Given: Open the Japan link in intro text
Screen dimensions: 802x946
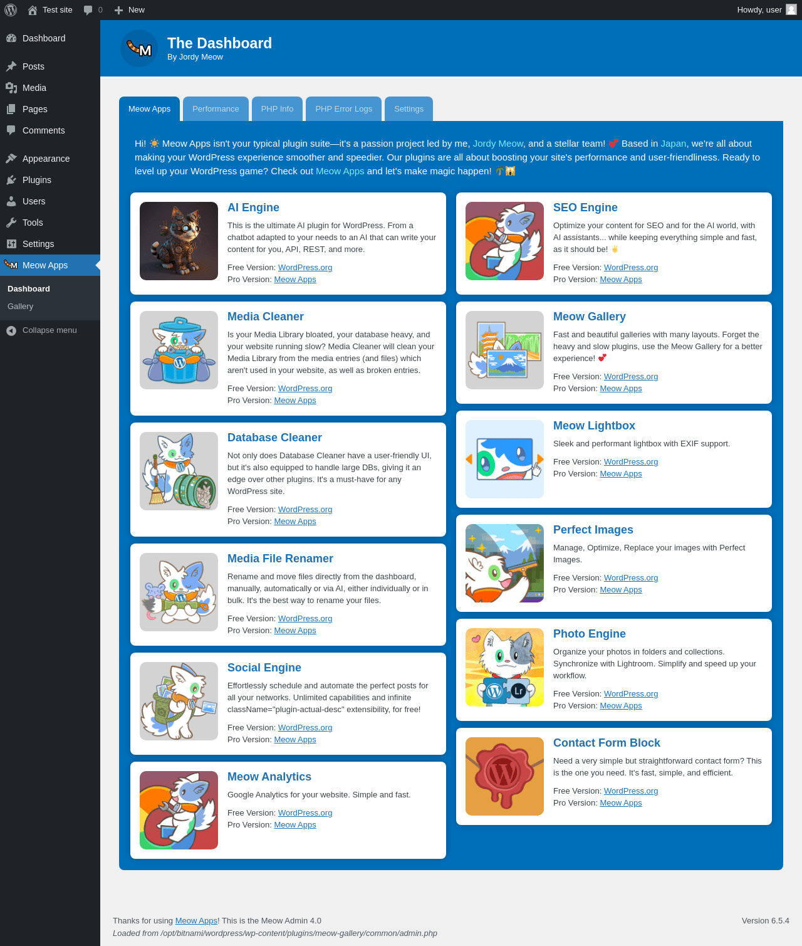Looking at the screenshot, I should click(x=674, y=144).
